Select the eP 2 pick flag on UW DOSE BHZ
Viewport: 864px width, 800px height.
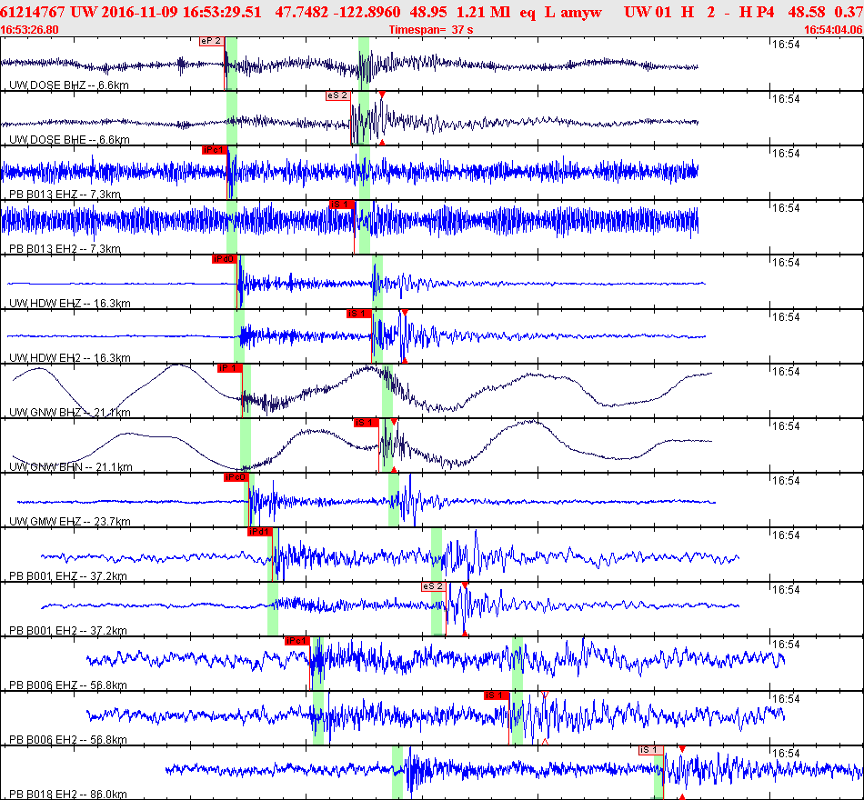coord(212,41)
